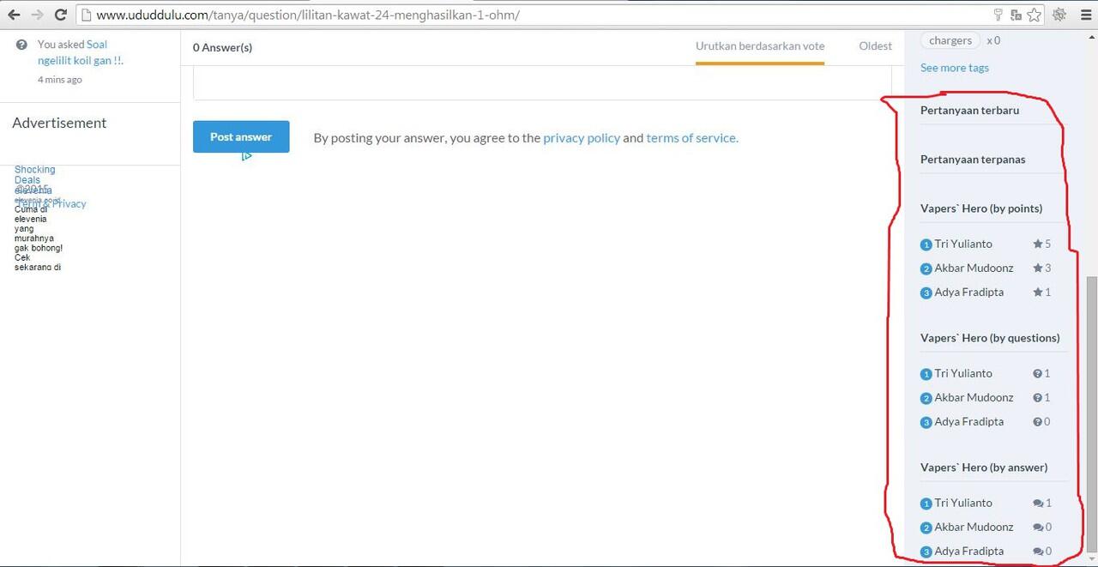Click the 'Vapers` Hero (by points)' heading
Viewport: 1098px width, 567px height.
point(981,208)
